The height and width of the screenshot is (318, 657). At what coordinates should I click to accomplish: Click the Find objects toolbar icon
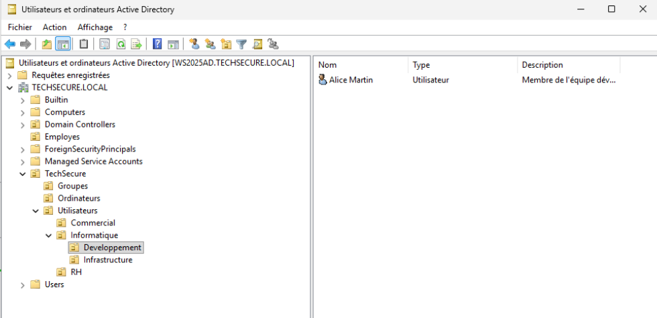257,44
